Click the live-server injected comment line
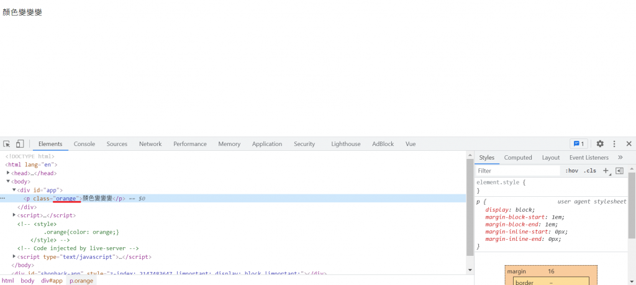Image resolution: width=636 pixels, height=285 pixels. 78,248
